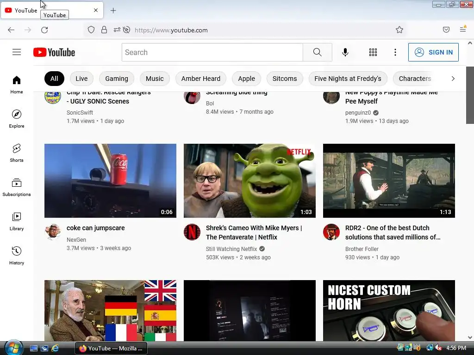The image size is (474, 355).
Task: Play the NICEST CUSTOM HORN thumbnail
Action: pos(389,311)
